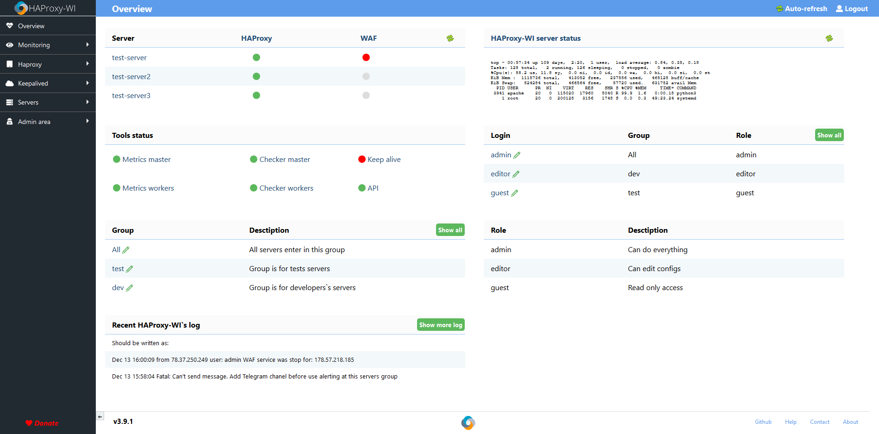Open the test-server2 link
This screenshot has height=434, width=879.
tap(131, 77)
